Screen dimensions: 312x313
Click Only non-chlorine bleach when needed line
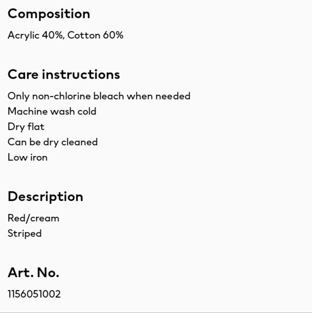click(x=99, y=96)
